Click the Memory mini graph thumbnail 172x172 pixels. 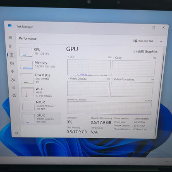pos(26,65)
